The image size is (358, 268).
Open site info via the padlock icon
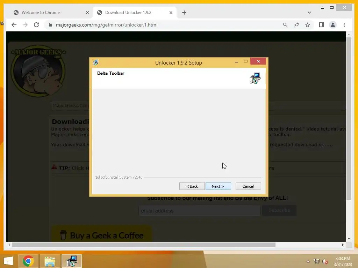50,25
